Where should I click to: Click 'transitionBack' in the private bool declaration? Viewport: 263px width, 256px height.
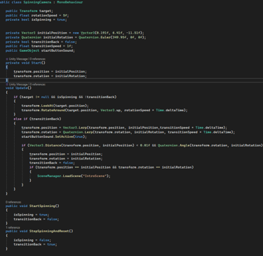pos(45,42)
